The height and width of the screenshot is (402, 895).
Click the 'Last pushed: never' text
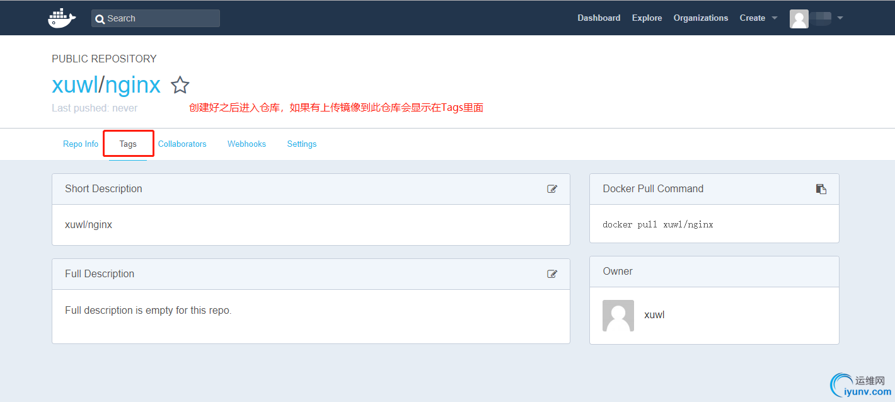tap(95, 108)
